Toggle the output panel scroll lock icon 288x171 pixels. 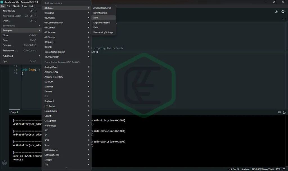[x=284, y=112]
